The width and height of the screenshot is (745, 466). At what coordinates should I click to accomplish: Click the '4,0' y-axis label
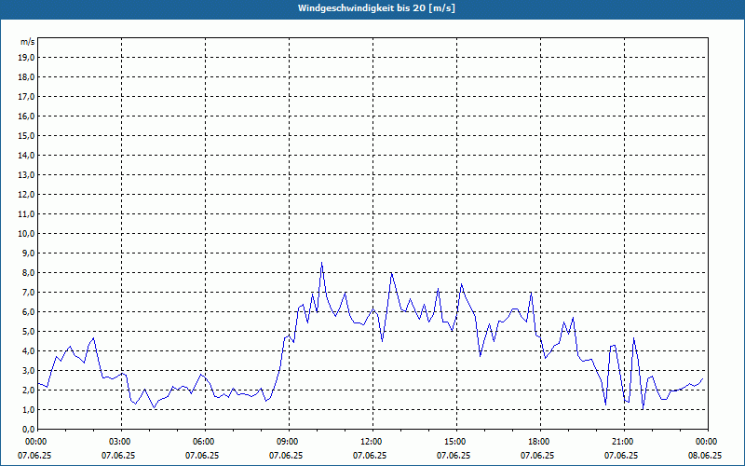click(29, 351)
